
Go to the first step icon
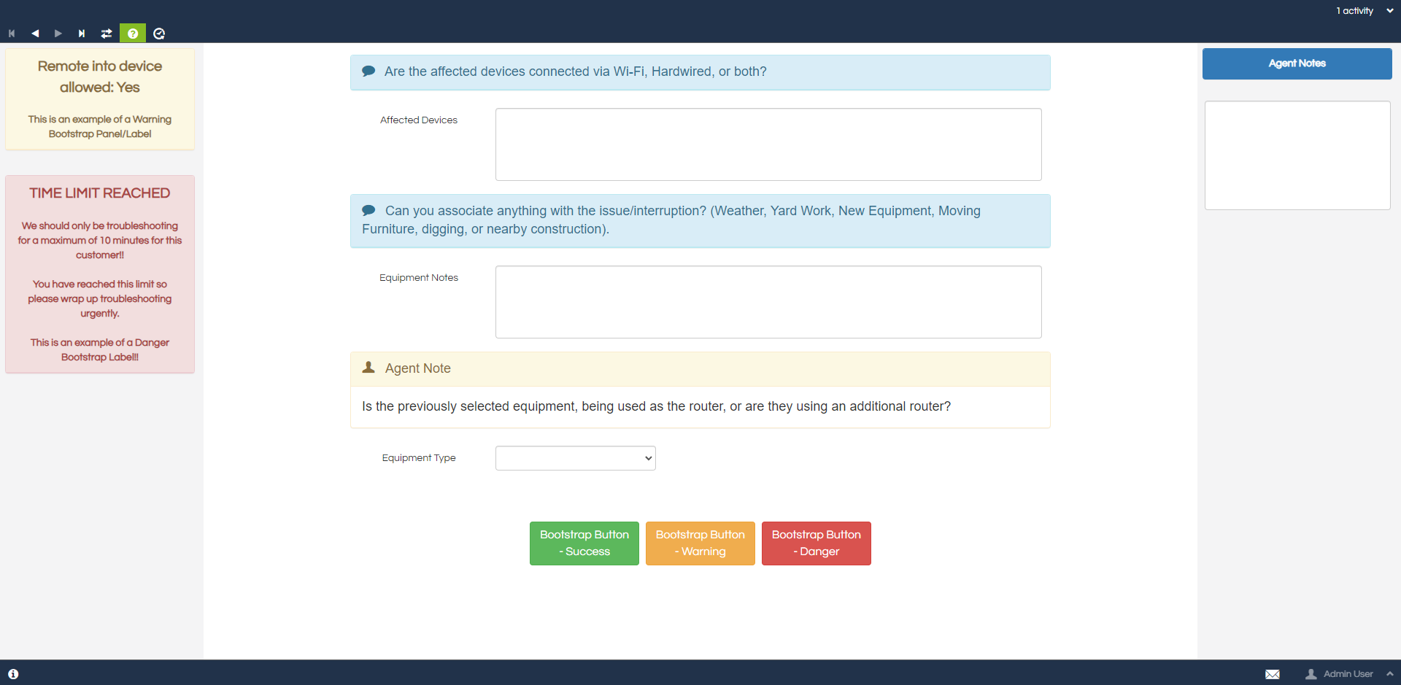12,34
